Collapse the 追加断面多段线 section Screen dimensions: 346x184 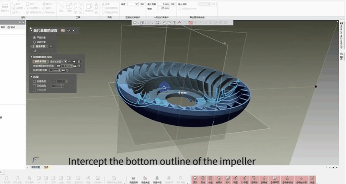pyautogui.click(x=31, y=57)
